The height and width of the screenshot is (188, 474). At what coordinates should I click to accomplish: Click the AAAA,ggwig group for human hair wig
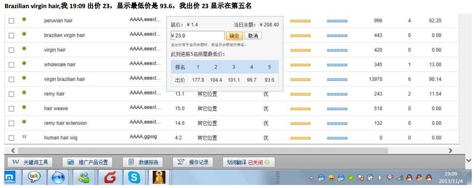pyautogui.click(x=143, y=137)
